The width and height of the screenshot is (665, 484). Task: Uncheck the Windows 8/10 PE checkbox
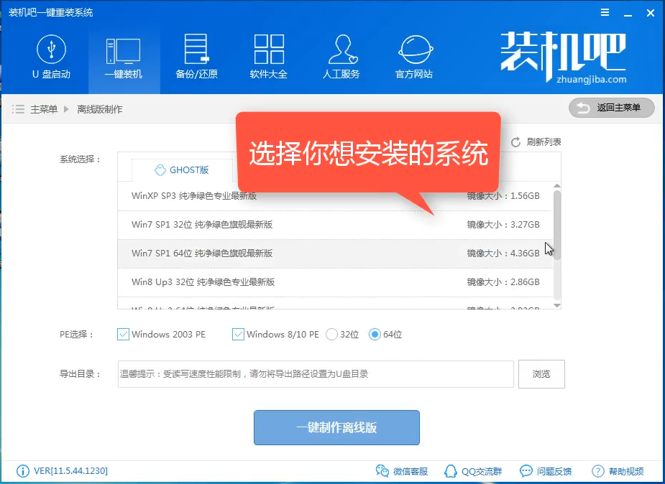point(239,334)
